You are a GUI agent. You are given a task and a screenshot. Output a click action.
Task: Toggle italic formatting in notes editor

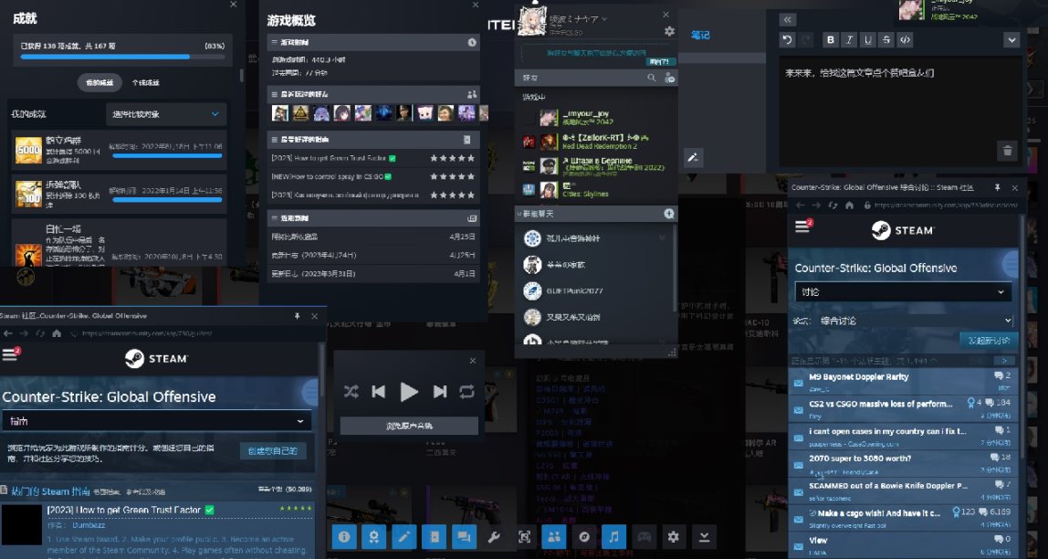click(850, 40)
